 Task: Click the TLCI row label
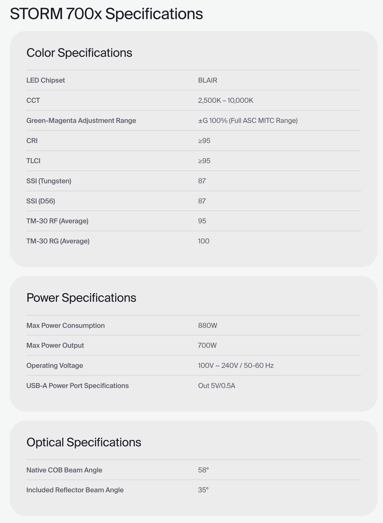33,161
